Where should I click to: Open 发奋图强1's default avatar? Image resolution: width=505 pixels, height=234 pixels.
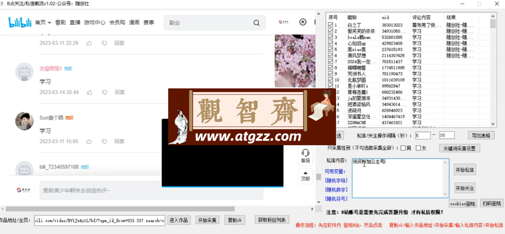tap(24, 72)
